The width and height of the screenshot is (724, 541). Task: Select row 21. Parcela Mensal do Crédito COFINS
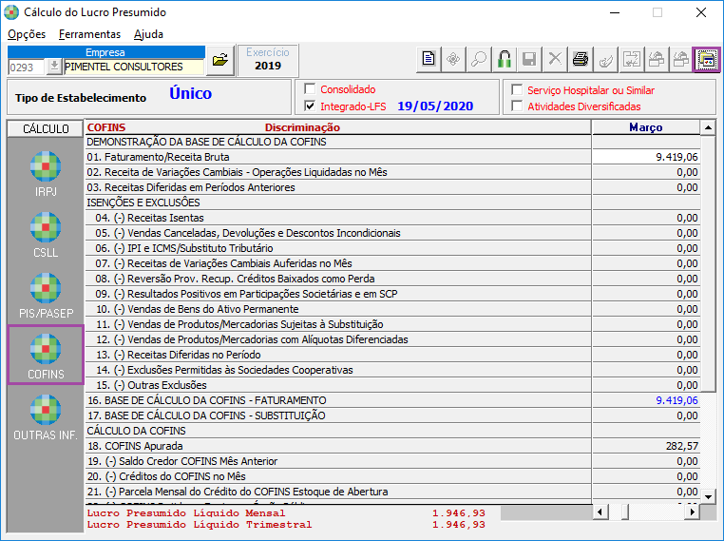click(338, 492)
